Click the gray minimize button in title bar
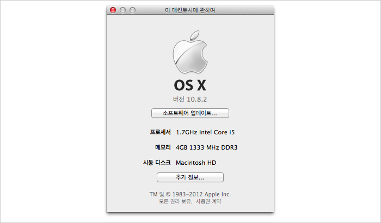The width and height of the screenshot is (381, 223). (x=122, y=10)
